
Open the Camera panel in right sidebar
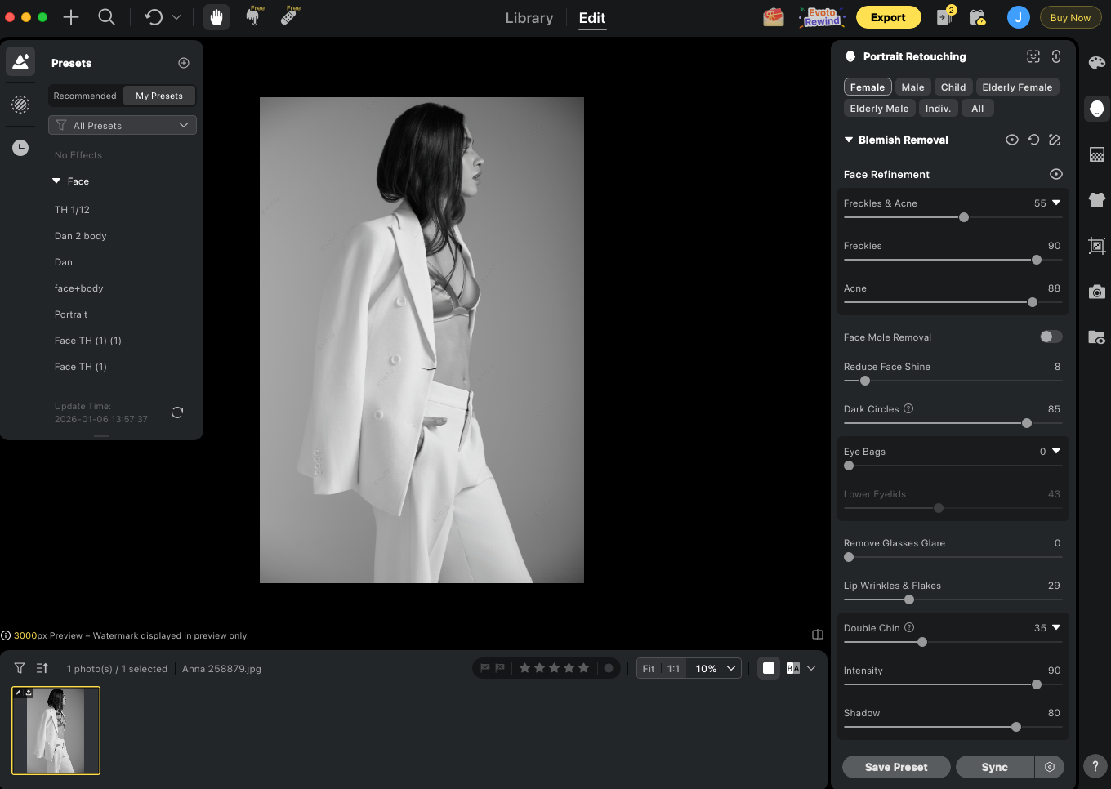(x=1096, y=291)
